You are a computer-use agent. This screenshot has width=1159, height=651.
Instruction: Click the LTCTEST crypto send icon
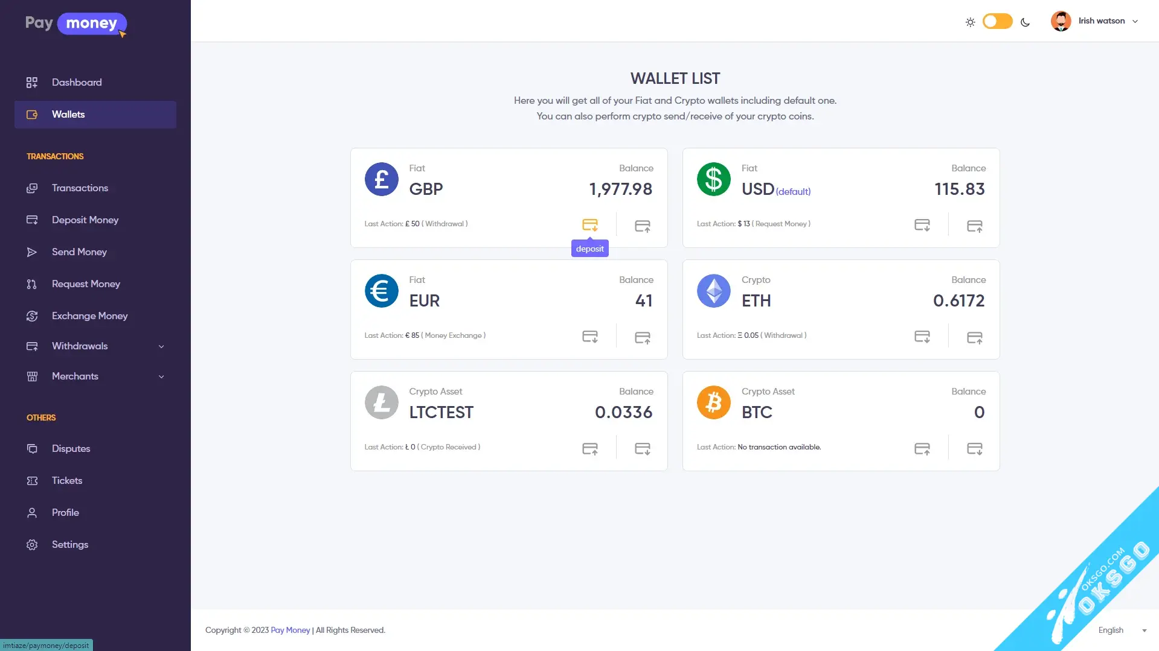pos(589,448)
